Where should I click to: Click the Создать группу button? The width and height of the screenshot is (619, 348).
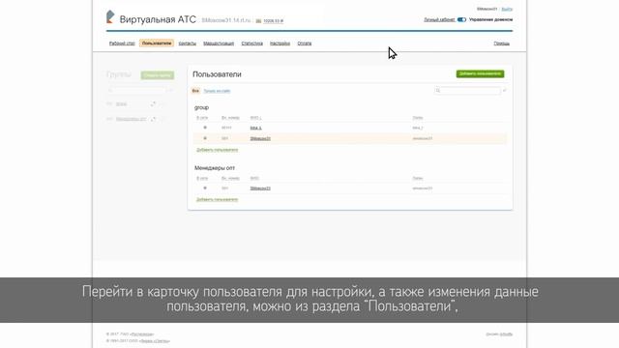(x=158, y=75)
